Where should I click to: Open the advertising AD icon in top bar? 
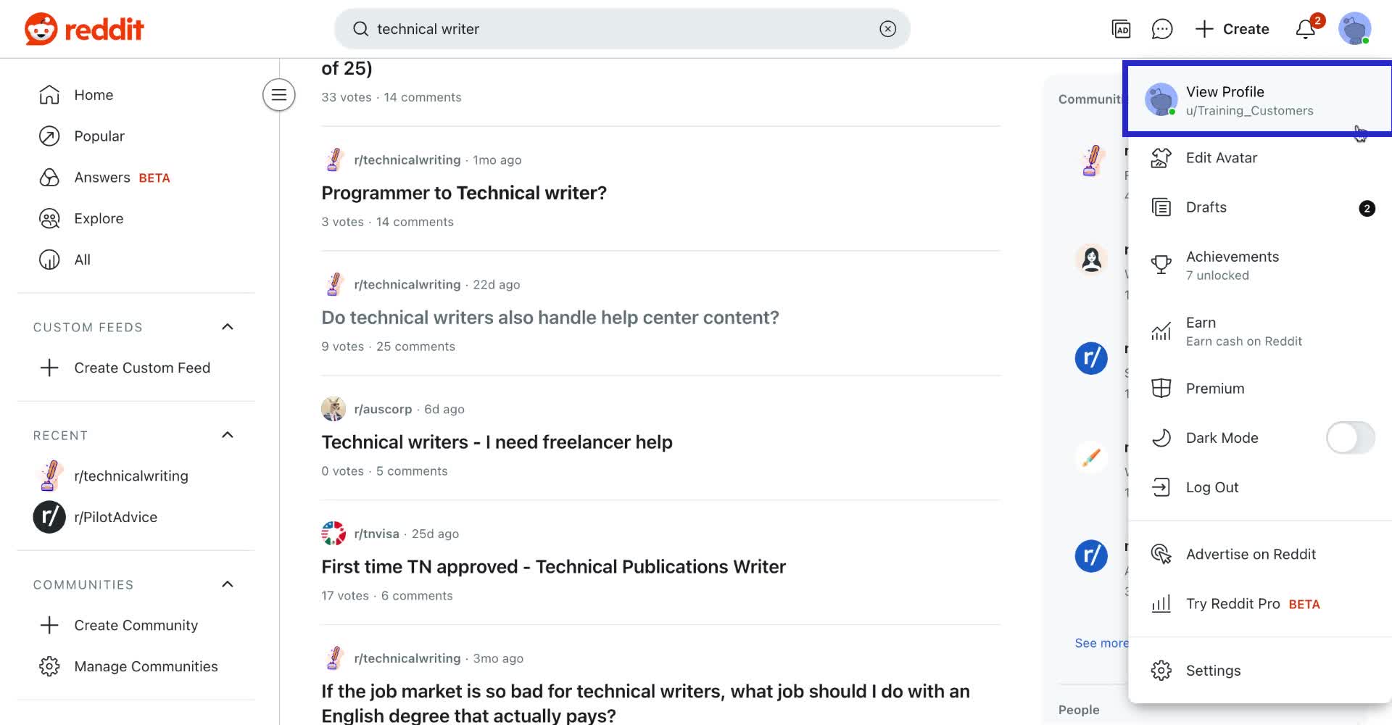[1120, 29]
